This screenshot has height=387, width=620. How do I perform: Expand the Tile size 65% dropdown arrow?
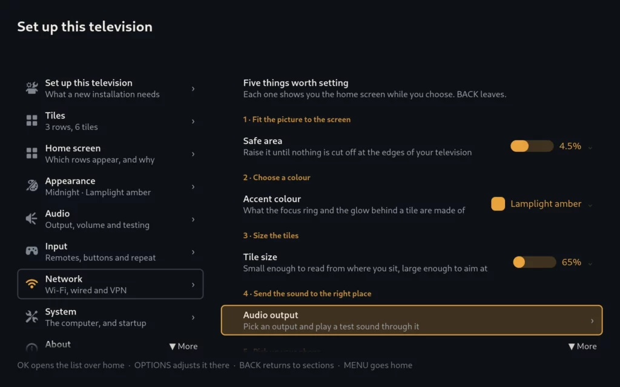pos(590,264)
